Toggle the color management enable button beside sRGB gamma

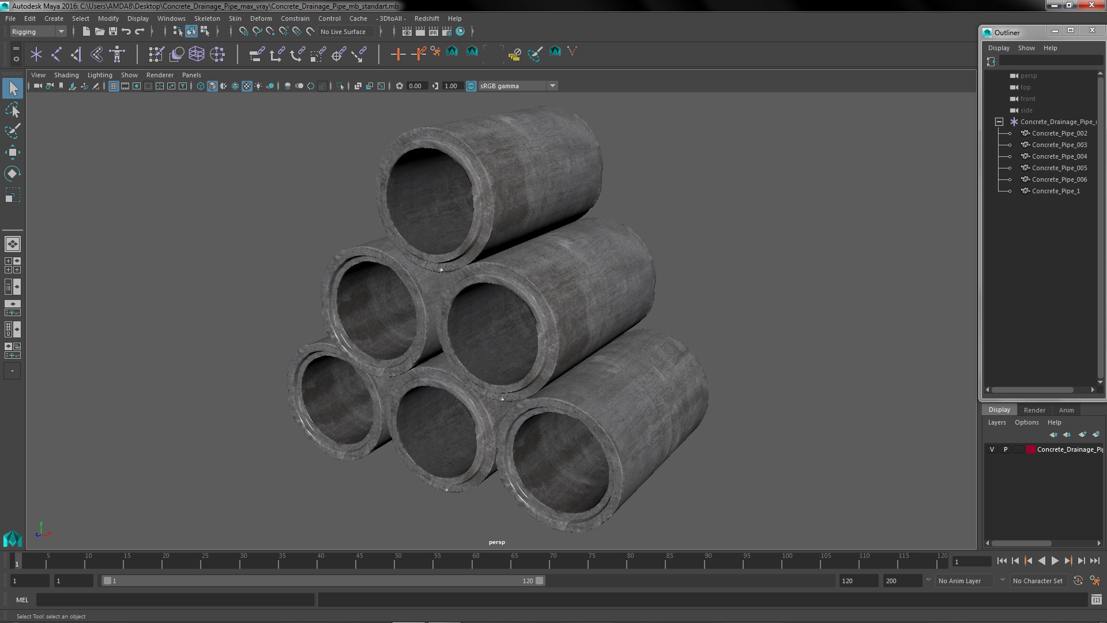(x=471, y=86)
